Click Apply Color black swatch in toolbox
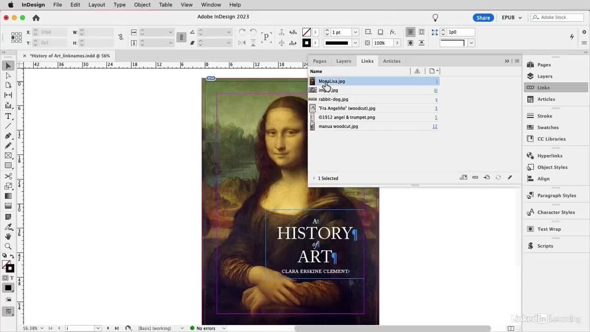The width and height of the screenshot is (590, 332). pyautogui.click(x=8, y=288)
